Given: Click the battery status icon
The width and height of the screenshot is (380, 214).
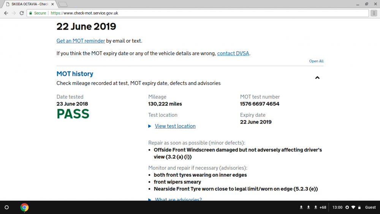Looking at the screenshot, I should click(x=359, y=208).
